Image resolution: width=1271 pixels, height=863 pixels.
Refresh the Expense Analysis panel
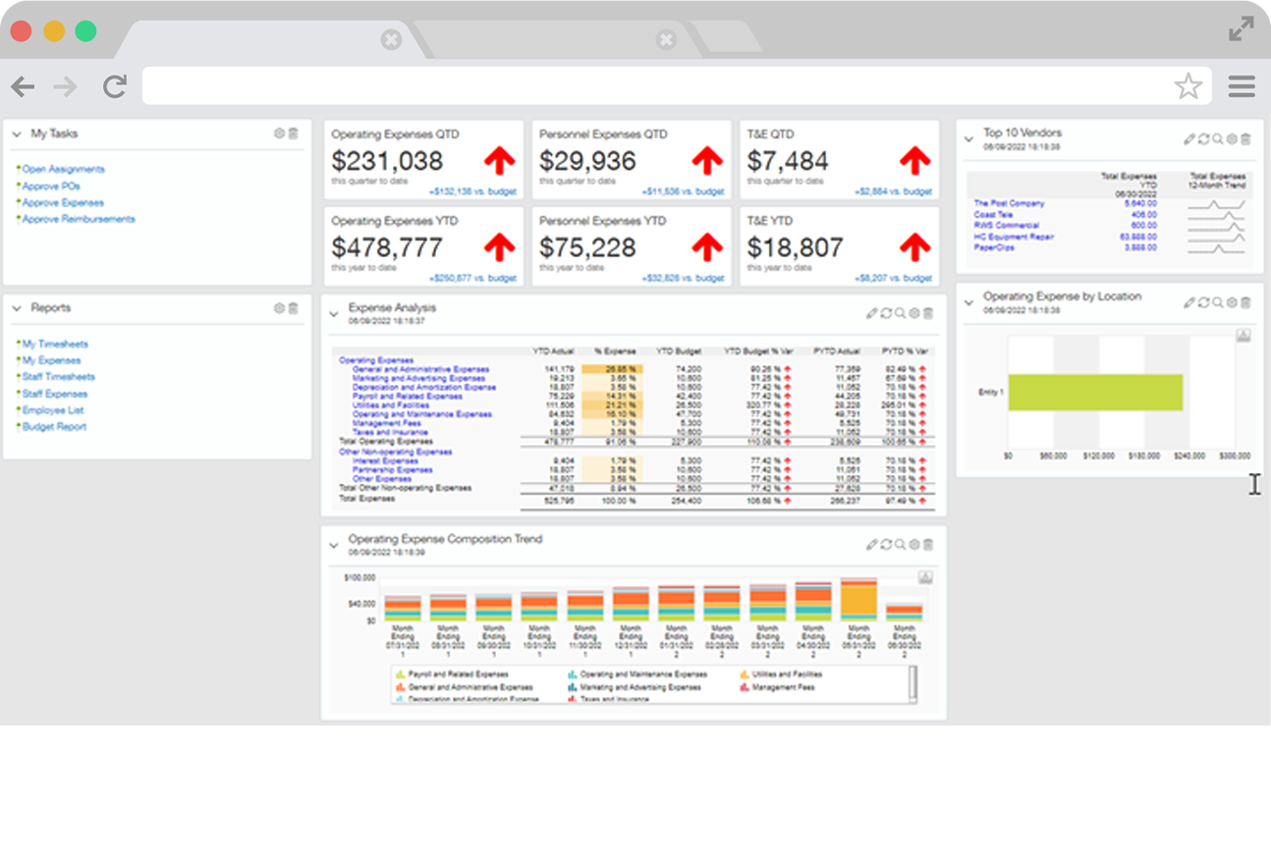(x=886, y=313)
